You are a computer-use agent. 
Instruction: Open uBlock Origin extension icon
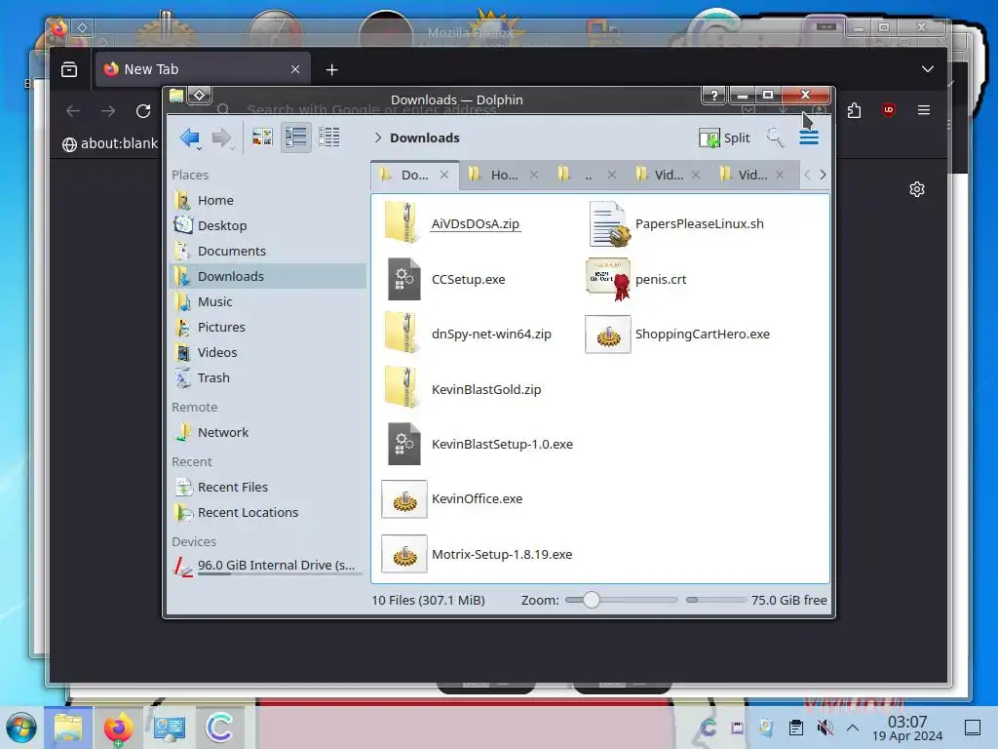[889, 110]
